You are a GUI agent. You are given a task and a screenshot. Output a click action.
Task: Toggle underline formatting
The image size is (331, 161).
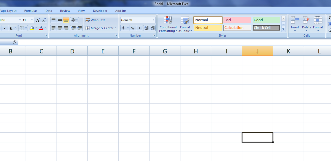point(11,28)
